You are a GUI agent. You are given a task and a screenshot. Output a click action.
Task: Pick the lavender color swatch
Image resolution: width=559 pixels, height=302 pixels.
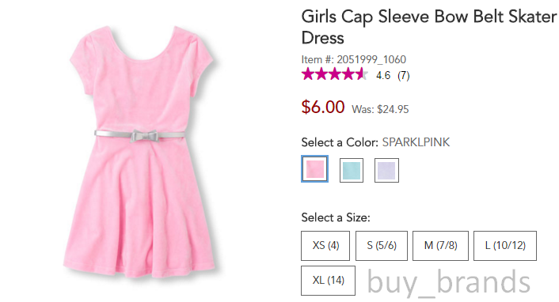pyautogui.click(x=386, y=170)
